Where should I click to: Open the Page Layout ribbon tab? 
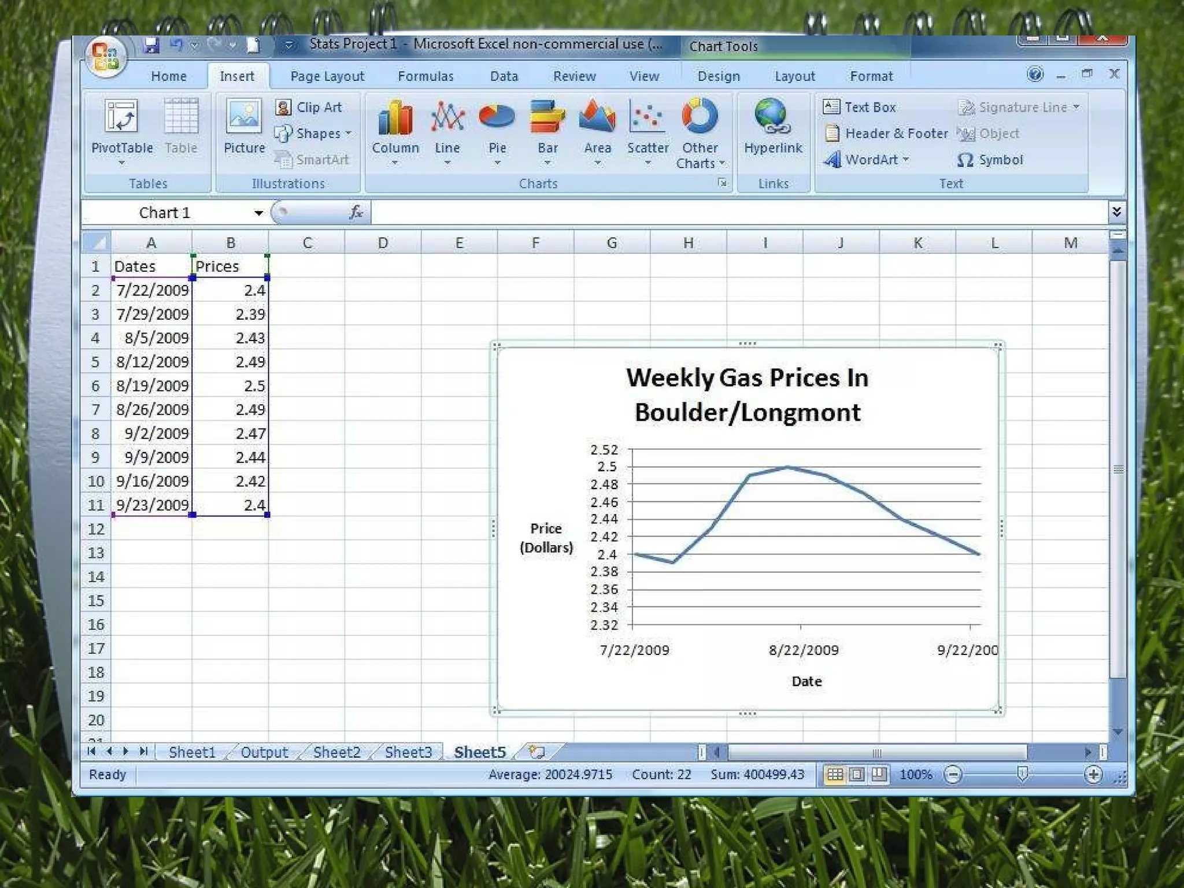click(x=327, y=76)
